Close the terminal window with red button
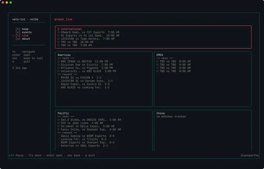 click(x=3, y=3)
